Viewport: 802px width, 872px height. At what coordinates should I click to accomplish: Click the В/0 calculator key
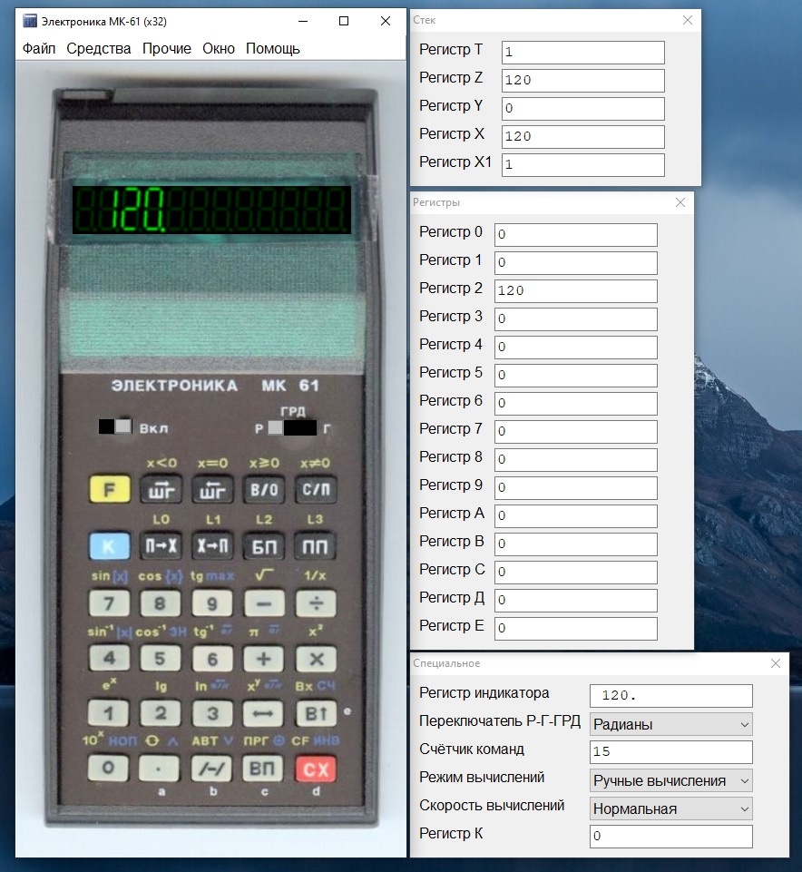tap(264, 489)
